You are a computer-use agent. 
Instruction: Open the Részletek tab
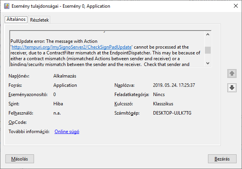click(39, 20)
